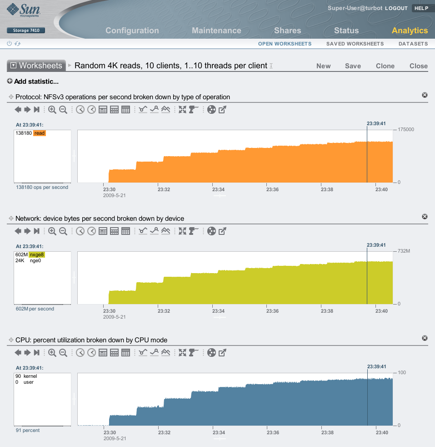The width and height of the screenshot is (435, 447).
Task: Synchronize graphs using Network panel's arrows icon
Action: click(182, 231)
